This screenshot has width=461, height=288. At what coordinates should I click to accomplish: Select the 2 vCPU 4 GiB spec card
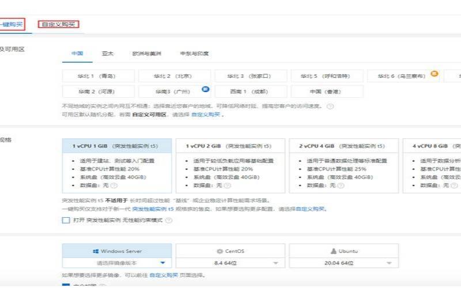(344, 166)
